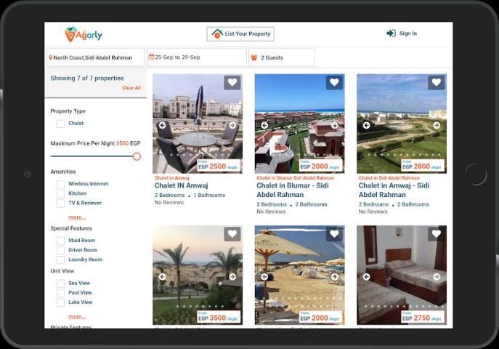Click the EGP 2750 per night price tag

[422, 317]
